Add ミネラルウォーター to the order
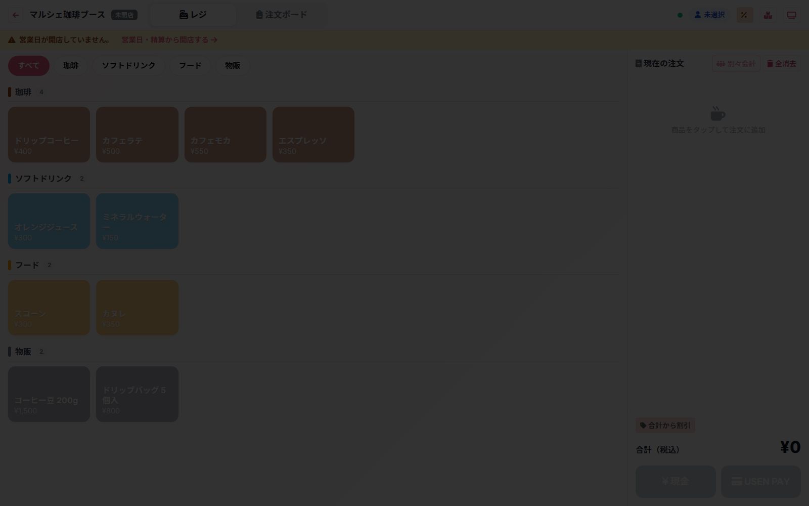The height and width of the screenshot is (506, 809). click(x=137, y=221)
